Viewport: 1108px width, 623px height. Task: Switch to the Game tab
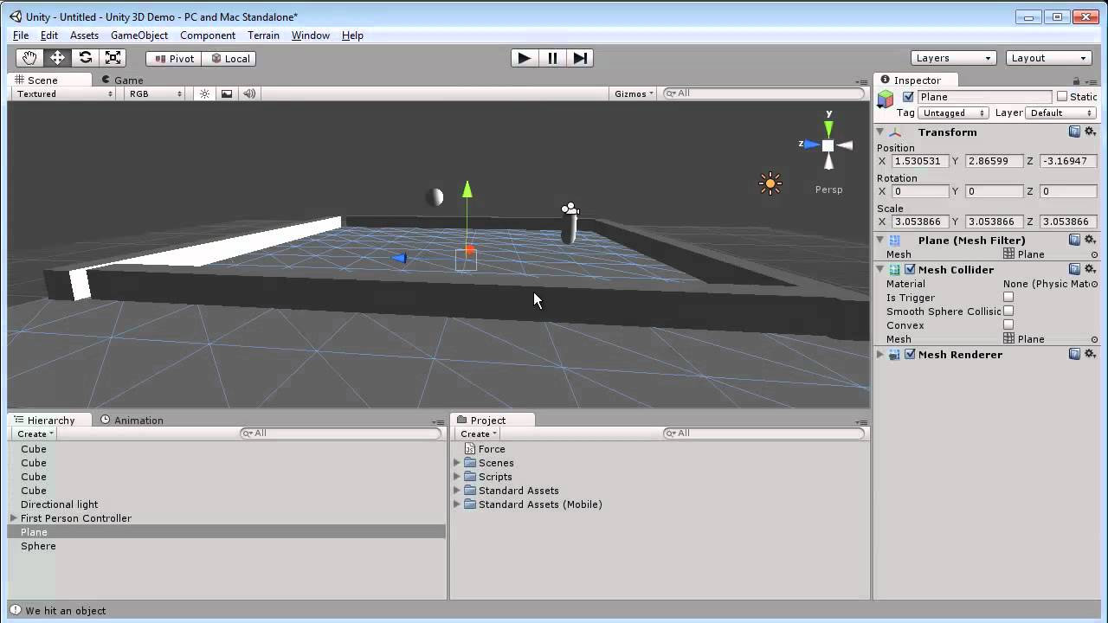click(x=121, y=80)
